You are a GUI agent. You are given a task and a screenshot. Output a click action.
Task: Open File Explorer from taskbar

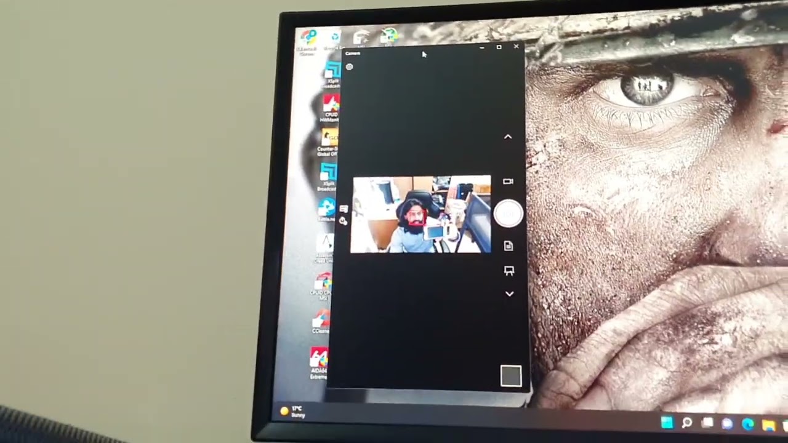(768, 425)
